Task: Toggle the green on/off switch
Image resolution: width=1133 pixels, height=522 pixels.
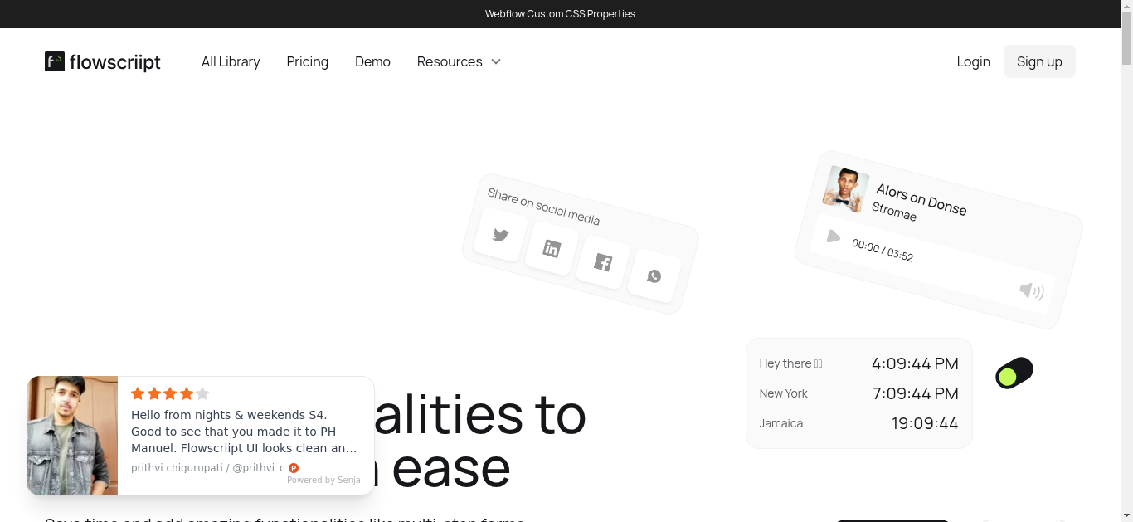Action: pos(1014,373)
